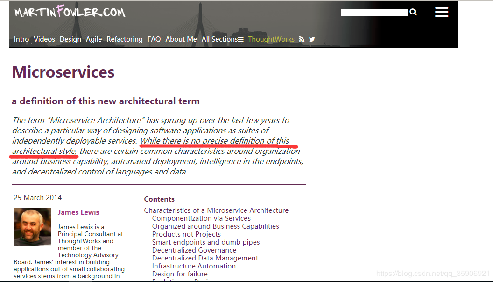Screen dimensions: 493x282
Task: Open the Design nav item
Action: click(70, 39)
